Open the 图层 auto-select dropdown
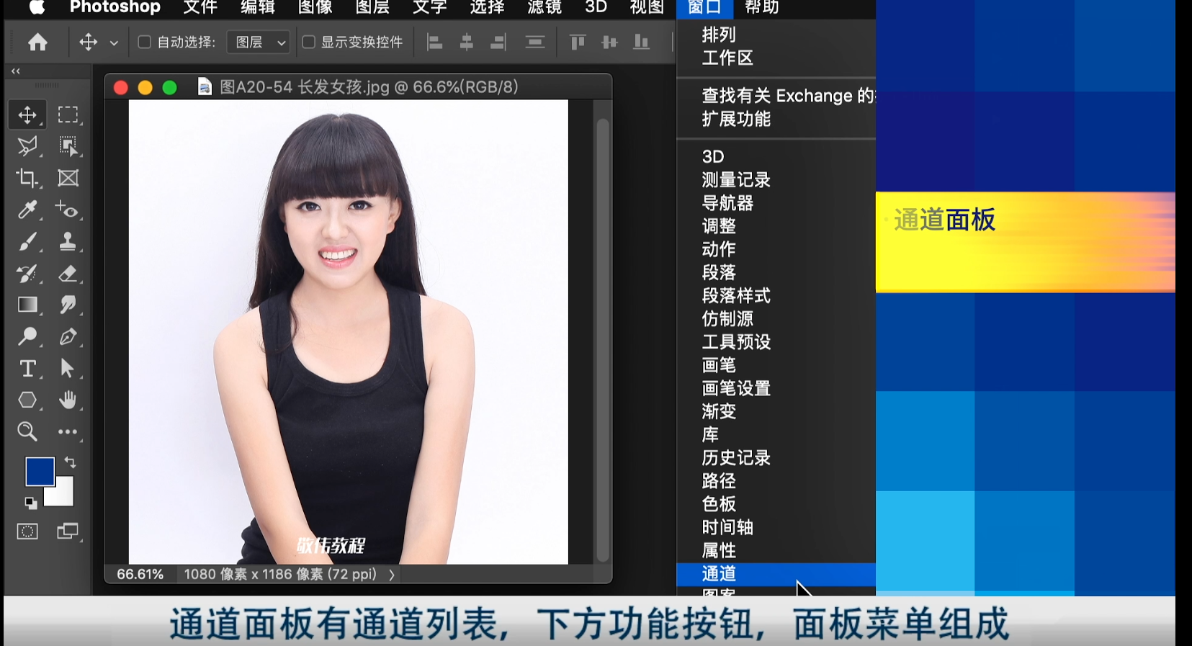This screenshot has height=646, width=1192. (x=259, y=42)
